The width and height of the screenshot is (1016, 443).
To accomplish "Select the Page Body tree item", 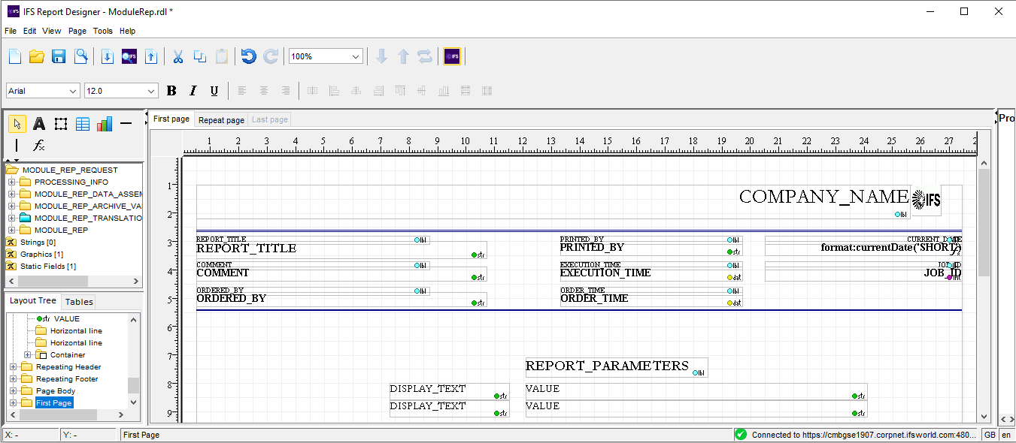I will tap(56, 391).
